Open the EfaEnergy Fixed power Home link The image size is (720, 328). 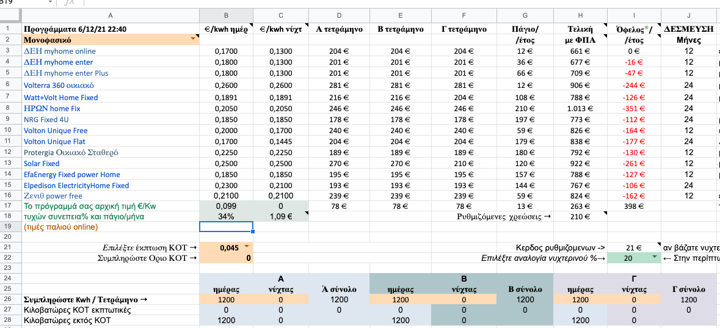(x=71, y=175)
